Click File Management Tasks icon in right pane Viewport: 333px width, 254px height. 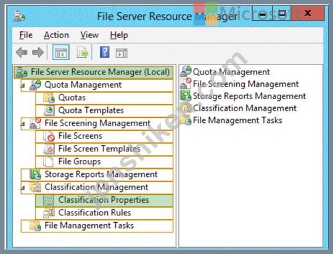(x=186, y=120)
